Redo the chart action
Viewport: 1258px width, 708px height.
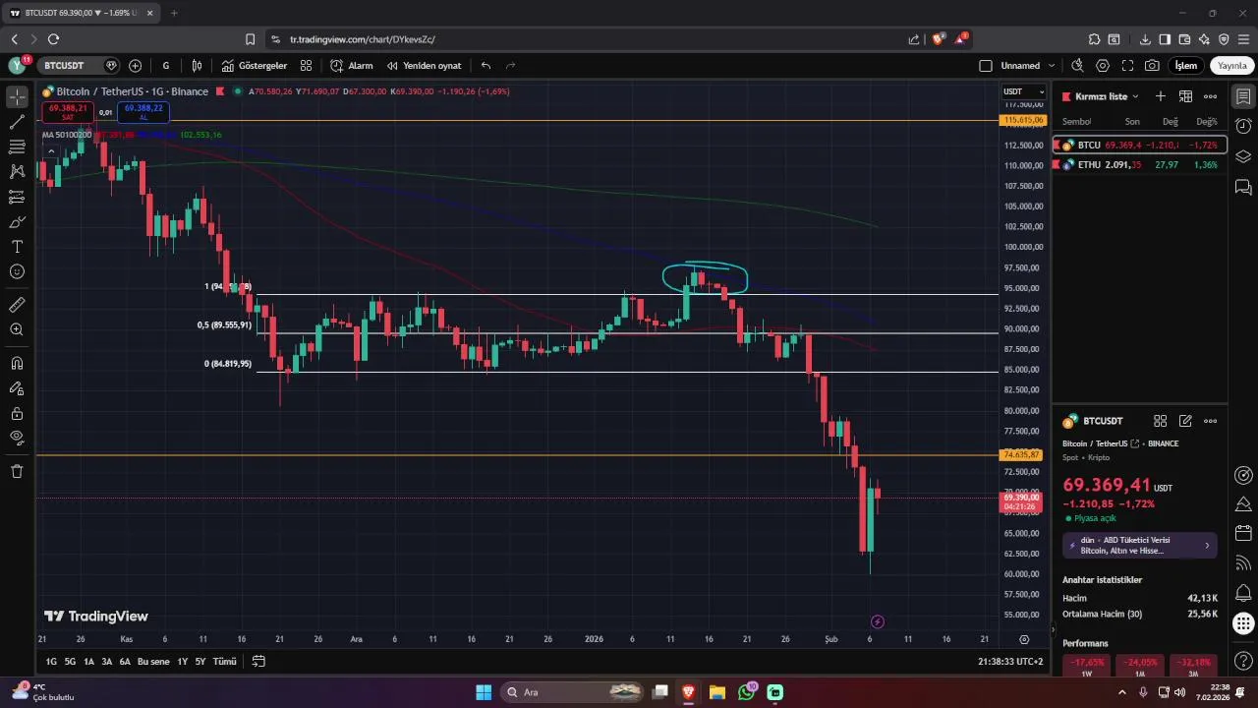click(x=510, y=66)
